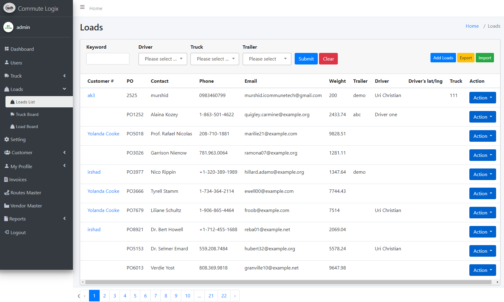Click the Vendor Master factory icon
The image size is (504, 302).
pyautogui.click(x=7, y=206)
